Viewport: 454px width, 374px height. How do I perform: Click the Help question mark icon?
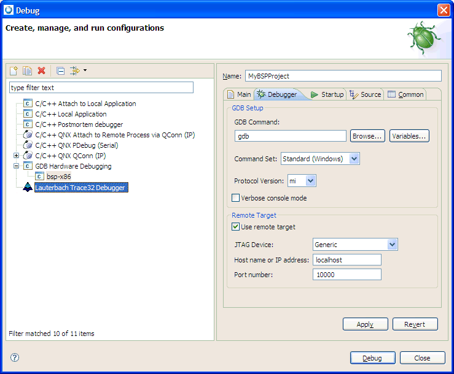[15, 357]
